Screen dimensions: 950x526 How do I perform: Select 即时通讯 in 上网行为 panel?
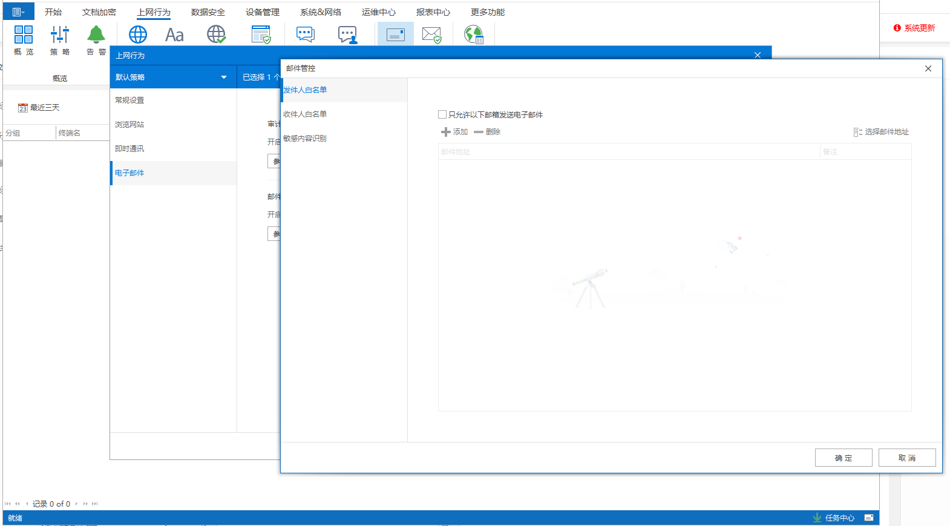pyautogui.click(x=173, y=149)
